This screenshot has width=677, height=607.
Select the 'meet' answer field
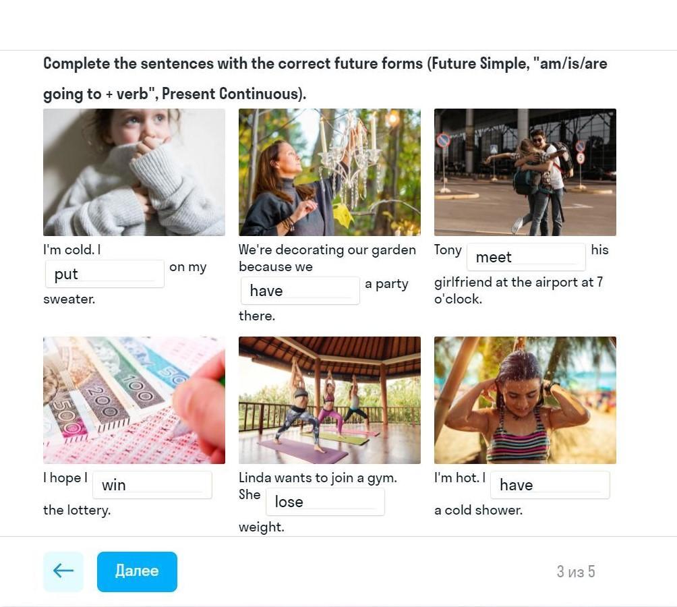coord(526,257)
